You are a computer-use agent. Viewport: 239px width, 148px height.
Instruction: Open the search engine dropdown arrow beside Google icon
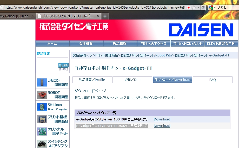(215, 8)
